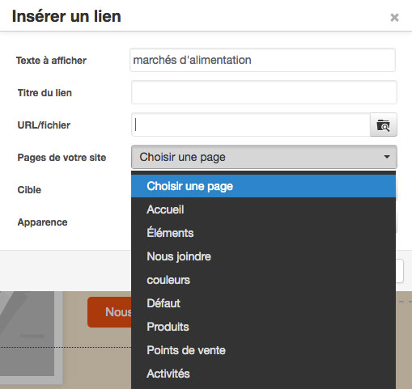Image resolution: width=412 pixels, height=389 pixels.
Task: Click inside the URL/fichier input box
Action: click(251, 125)
